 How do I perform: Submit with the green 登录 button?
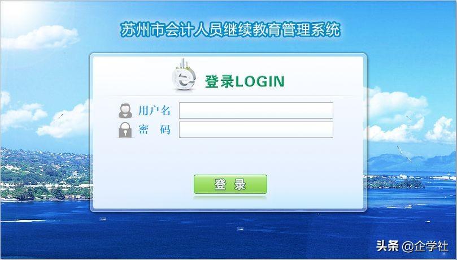[x=230, y=184]
